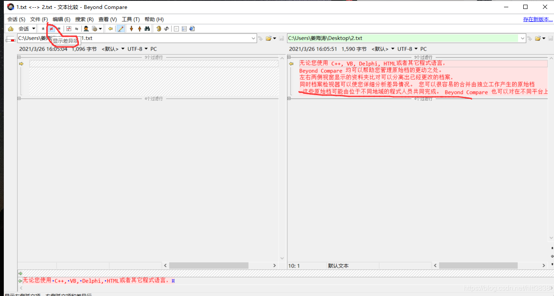Click right pane scroll-left arrow

(x=435, y=265)
